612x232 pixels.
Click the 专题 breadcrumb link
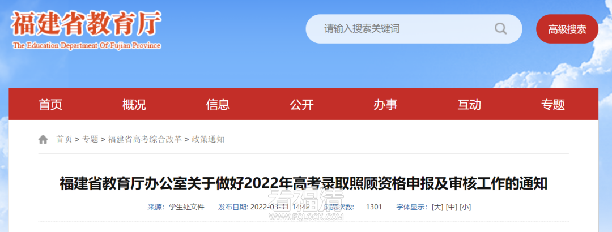coord(90,140)
